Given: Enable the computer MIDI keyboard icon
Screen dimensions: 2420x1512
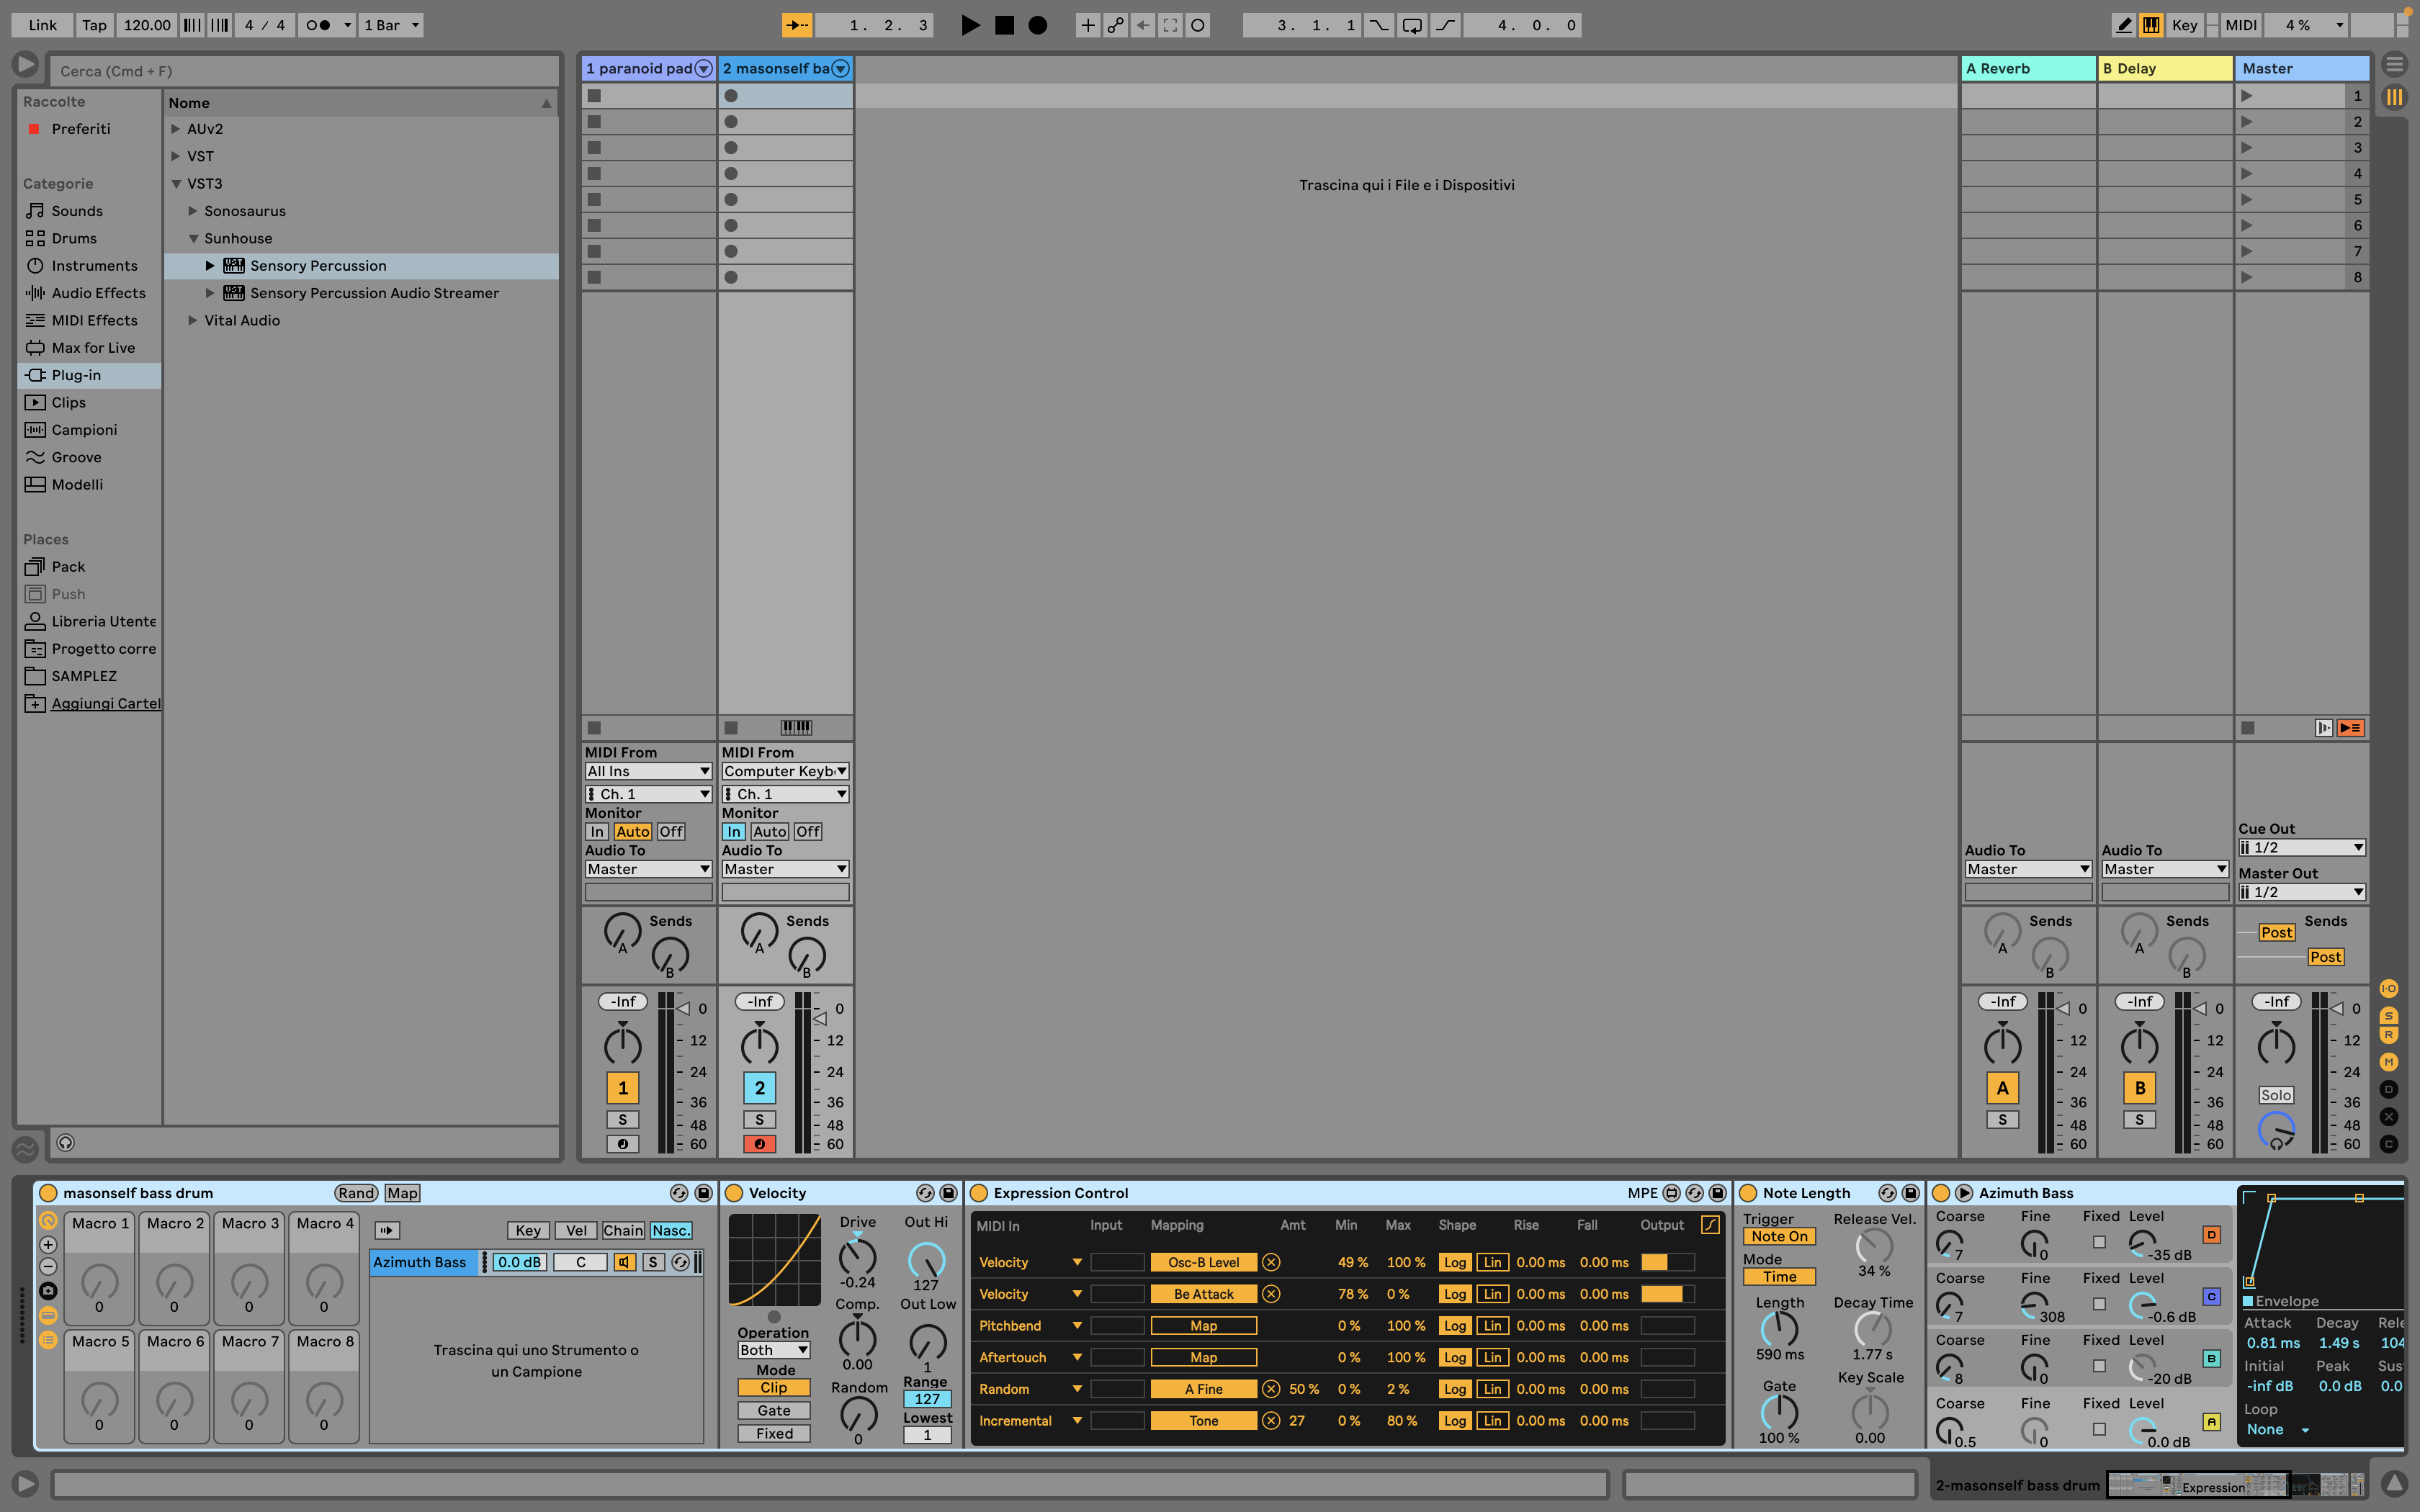Looking at the screenshot, I should (x=2151, y=25).
